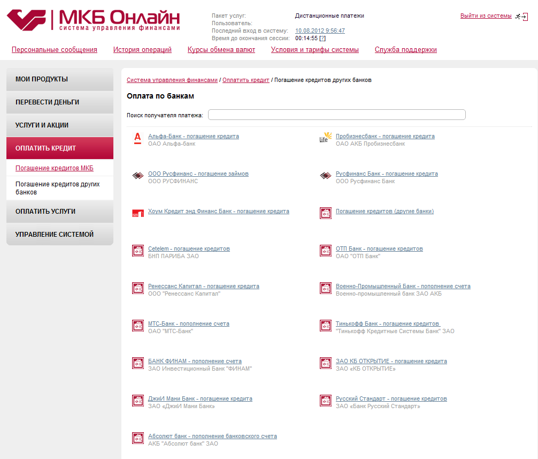
Task: Open ЗАО КБ ОТКРЫТИЕ - погашение кредита
Action: pos(391,361)
